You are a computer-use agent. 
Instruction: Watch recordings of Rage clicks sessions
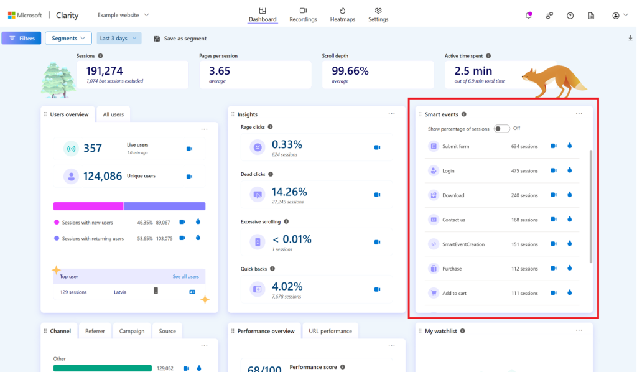pos(377,147)
